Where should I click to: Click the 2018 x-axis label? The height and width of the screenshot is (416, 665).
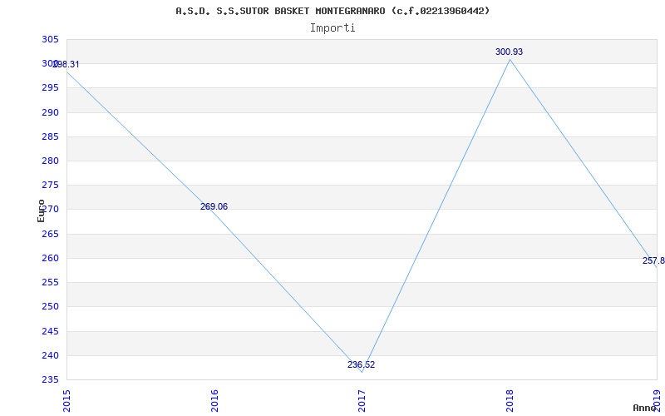tap(510, 401)
